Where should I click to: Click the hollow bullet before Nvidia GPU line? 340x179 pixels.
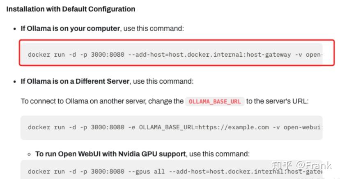pyautogui.click(x=30, y=154)
